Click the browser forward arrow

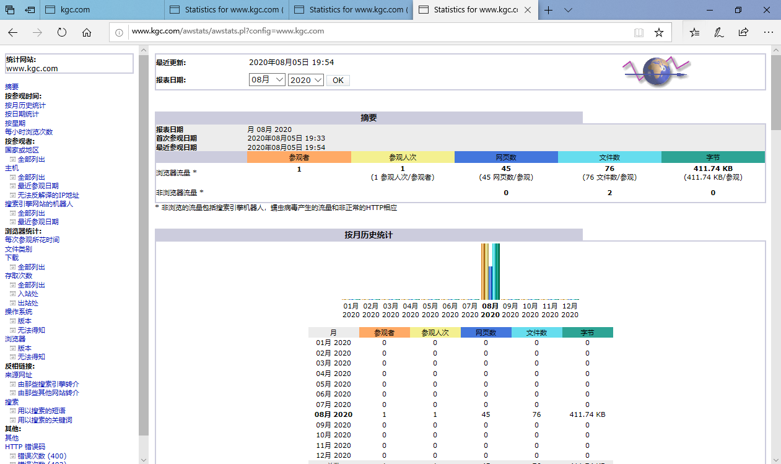point(37,32)
